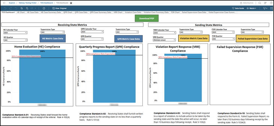Click the Violation Metric Case Data button
The height and width of the screenshot is (126, 274).
click(x=194, y=39)
